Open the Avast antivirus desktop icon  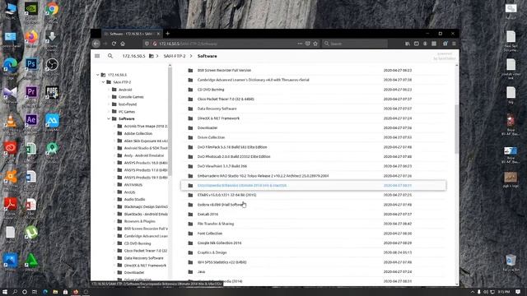pyautogui.click(x=11, y=176)
